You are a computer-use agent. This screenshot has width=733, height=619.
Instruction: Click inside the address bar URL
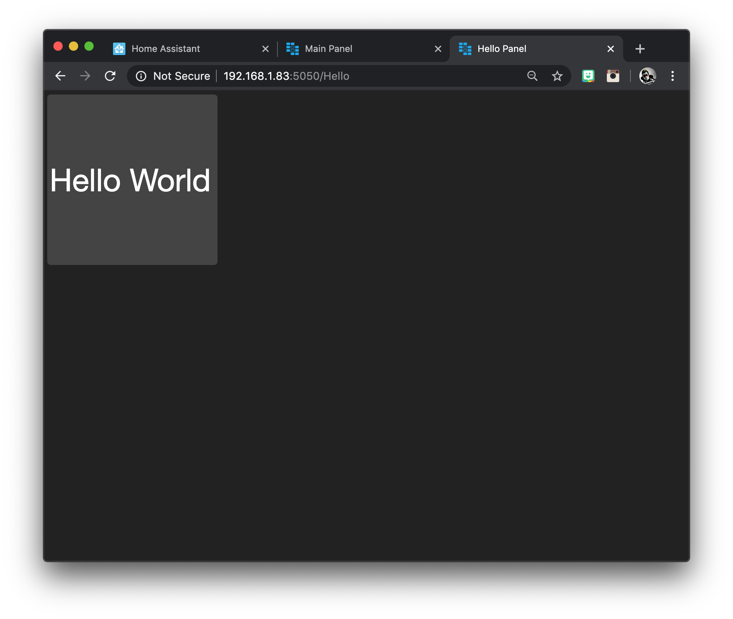pos(286,76)
